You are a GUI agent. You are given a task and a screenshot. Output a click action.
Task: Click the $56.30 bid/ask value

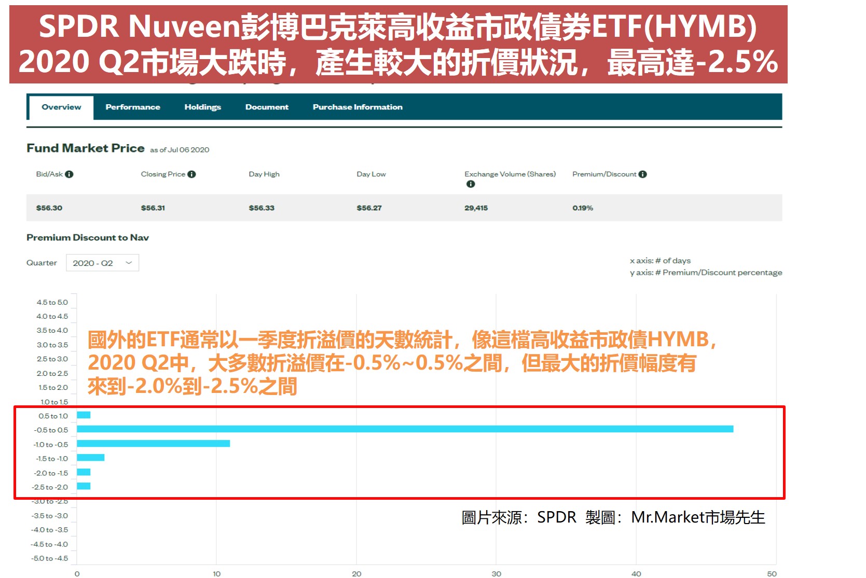tap(49, 208)
